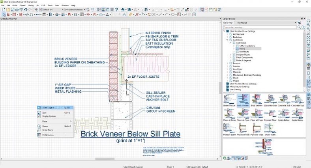The width and height of the screenshot is (311, 168).
Task: Click the Redo arrow icon
Action: [x=30, y=9]
